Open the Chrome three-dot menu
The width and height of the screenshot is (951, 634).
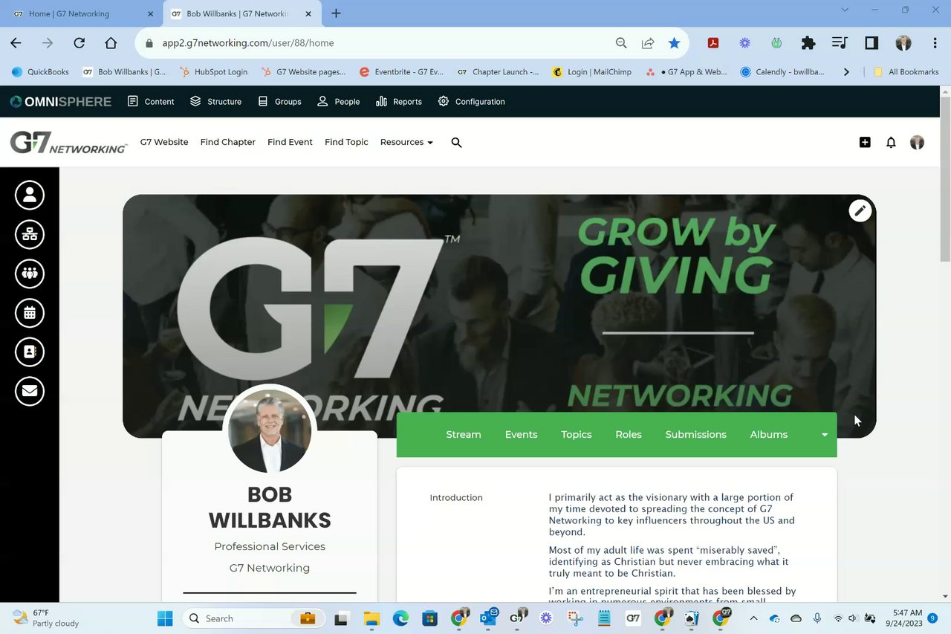[x=935, y=43]
